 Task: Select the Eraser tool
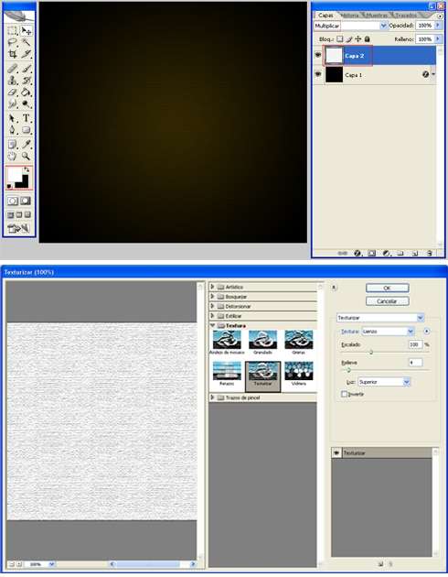pos(13,92)
